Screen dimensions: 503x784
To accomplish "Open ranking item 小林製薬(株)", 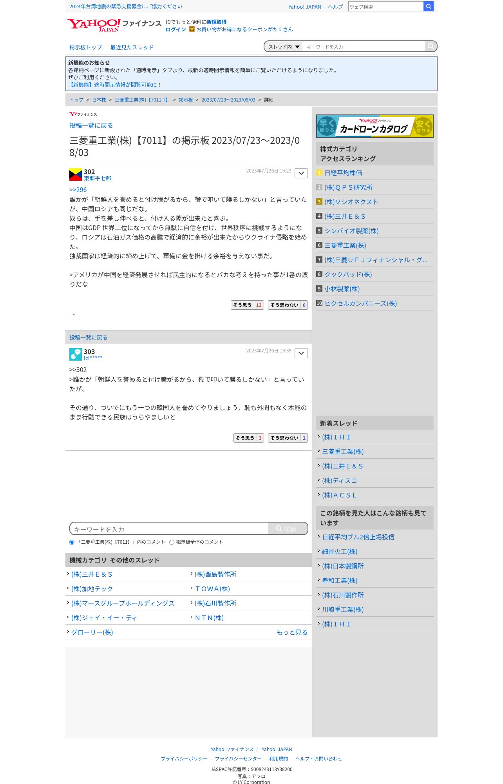I will click(342, 289).
